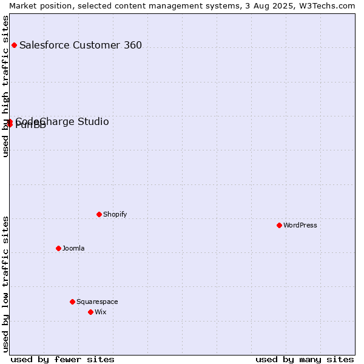Click the 'CodeCharge Studio' label text
The width and height of the screenshot is (364, 364).
(62, 122)
